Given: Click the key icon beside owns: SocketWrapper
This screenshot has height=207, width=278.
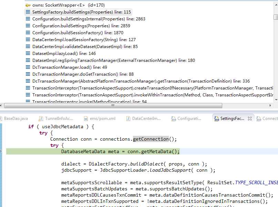Looking at the screenshot, I should [x=28, y=5].
